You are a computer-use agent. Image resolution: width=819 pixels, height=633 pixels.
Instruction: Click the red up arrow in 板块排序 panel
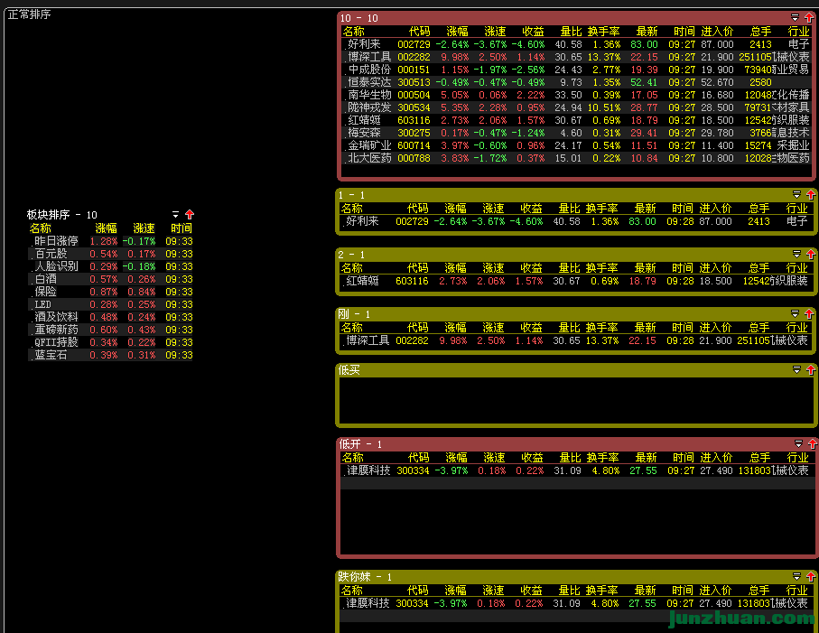coord(190,215)
